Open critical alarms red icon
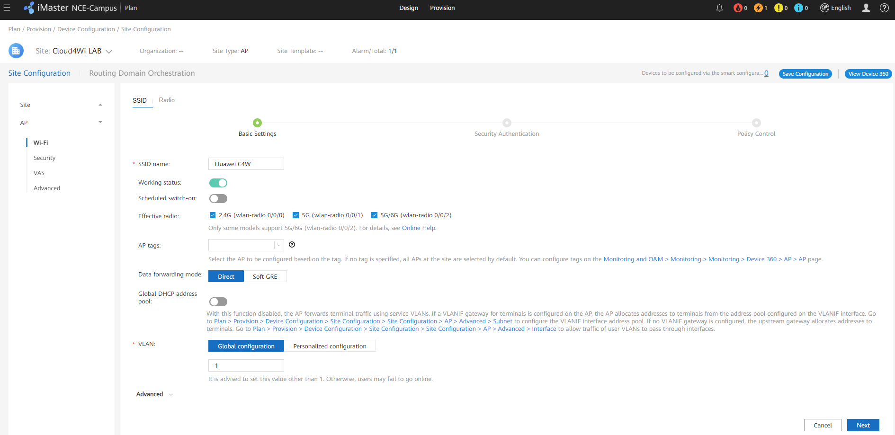The height and width of the screenshot is (435, 895). [738, 8]
